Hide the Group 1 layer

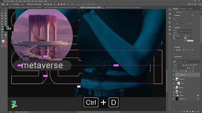(x=174, y=95)
